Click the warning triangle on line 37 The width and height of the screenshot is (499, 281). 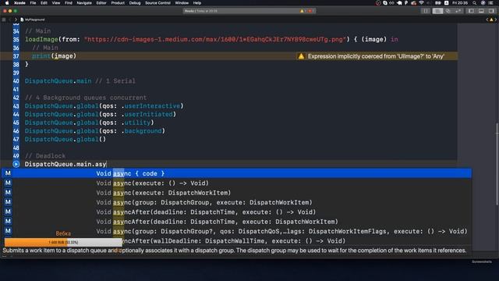click(x=301, y=56)
